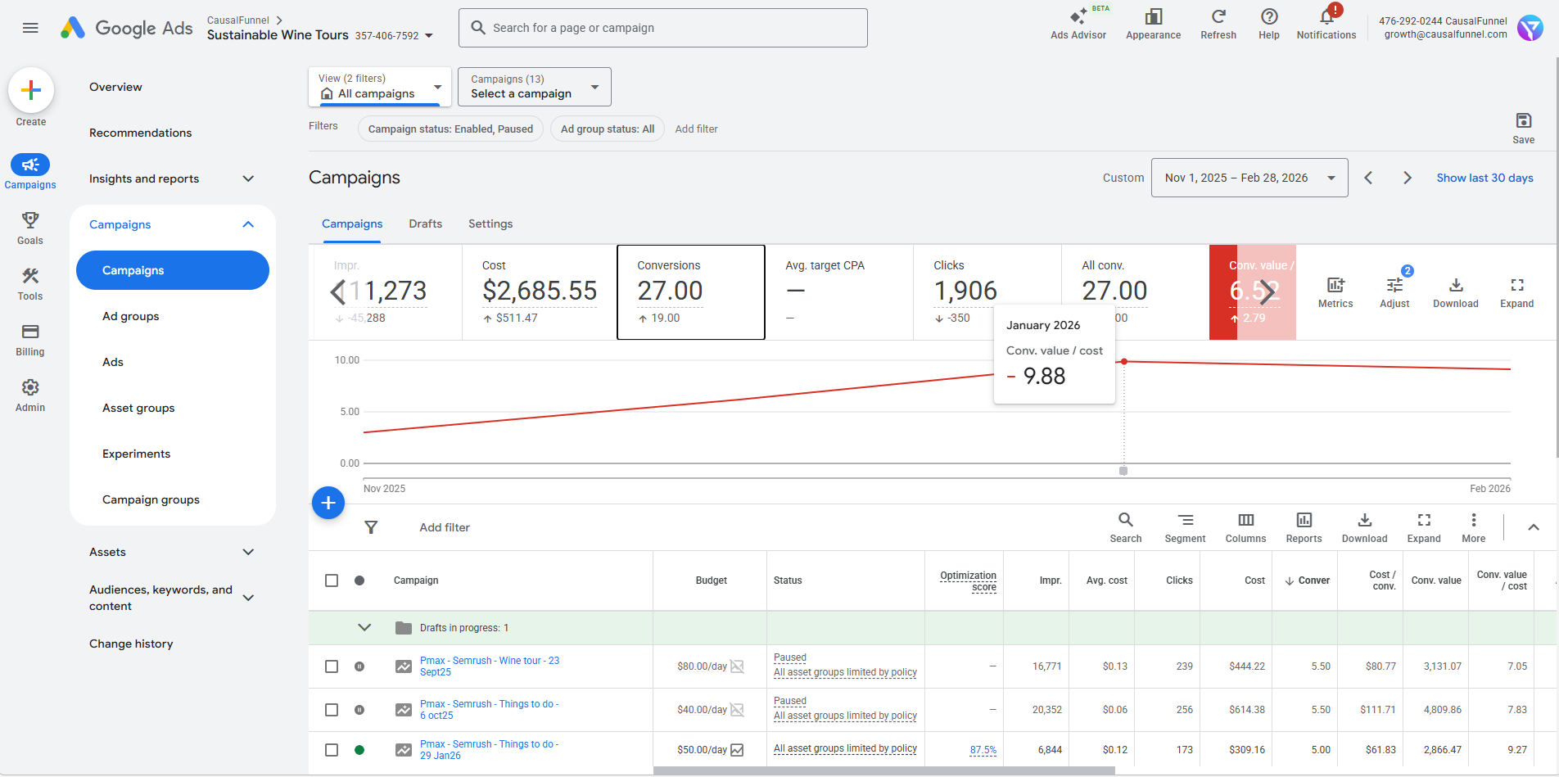The height and width of the screenshot is (777, 1559).
Task: Select checkbox for Things to do 29 Jan26
Action: pos(332,750)
